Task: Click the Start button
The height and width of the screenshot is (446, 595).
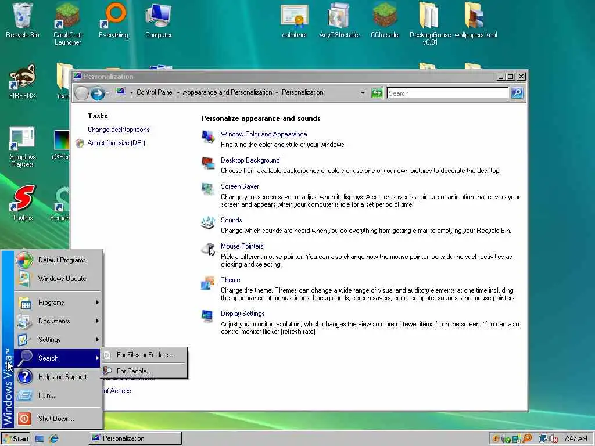Action: (16, 439)
